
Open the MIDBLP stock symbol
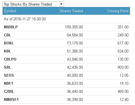pyautogui.click(x=11, y=27)
